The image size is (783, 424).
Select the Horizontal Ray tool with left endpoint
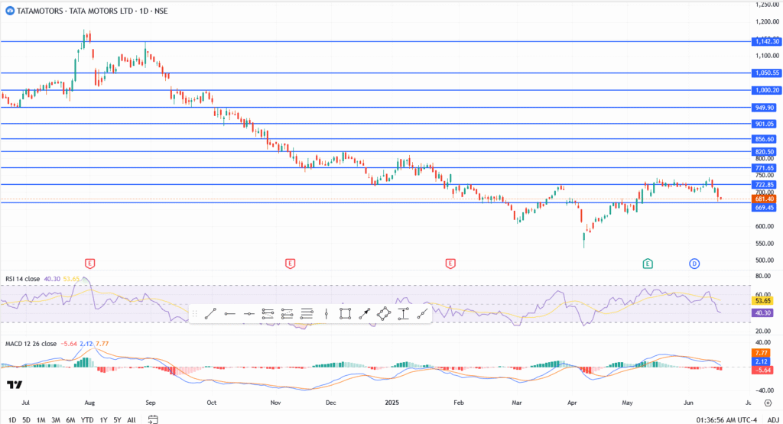click(x=229, y=314)
